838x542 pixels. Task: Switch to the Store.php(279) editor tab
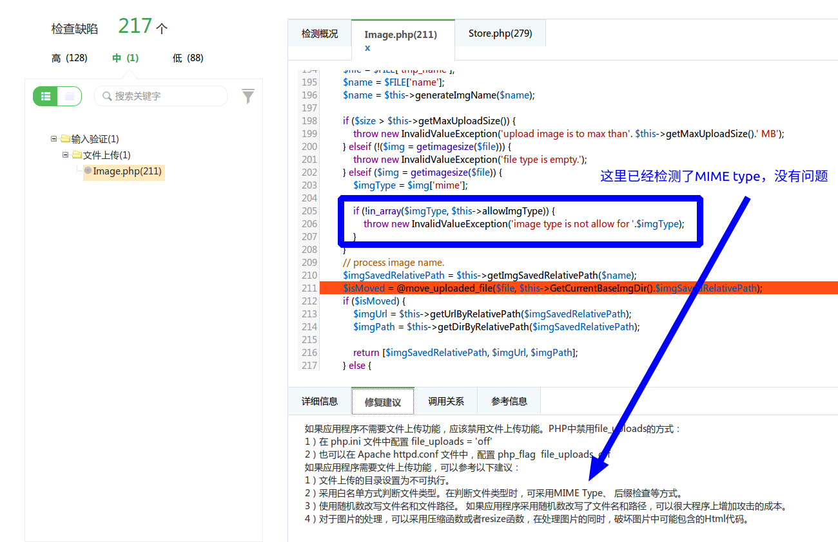pos(500,33)
